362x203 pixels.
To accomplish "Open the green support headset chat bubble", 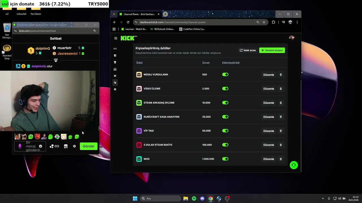I will click(x=294, y=165).
